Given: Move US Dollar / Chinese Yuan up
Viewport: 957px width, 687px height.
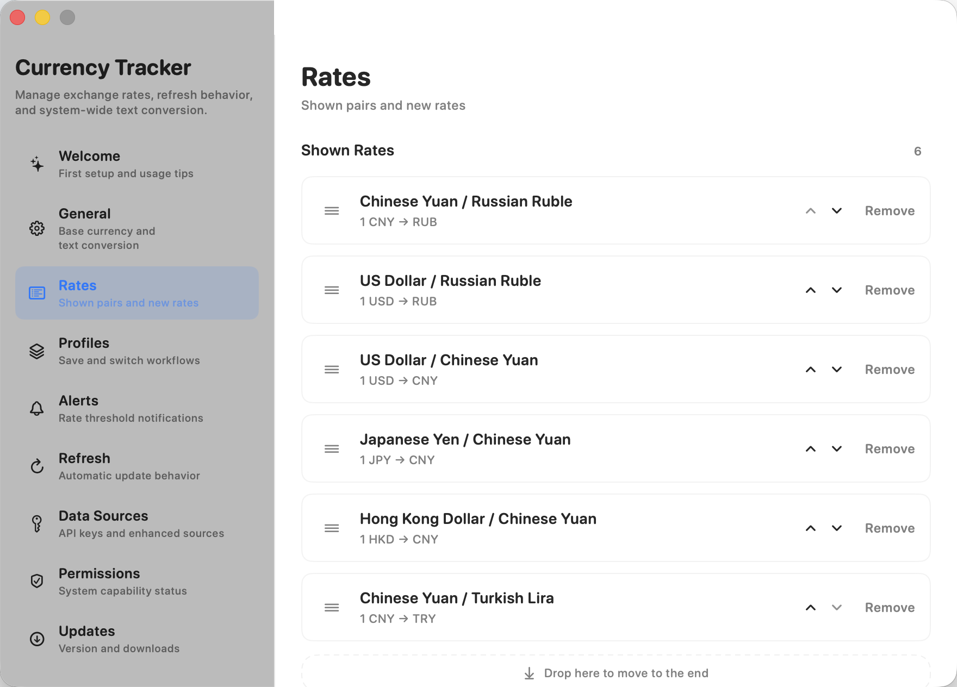Looking at the screenshot, I should point(811,370).
